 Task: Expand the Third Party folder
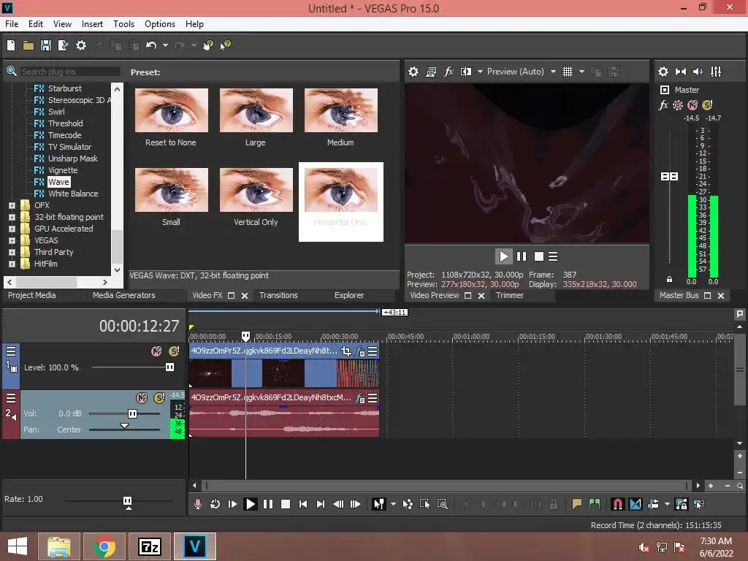[12, 252]
